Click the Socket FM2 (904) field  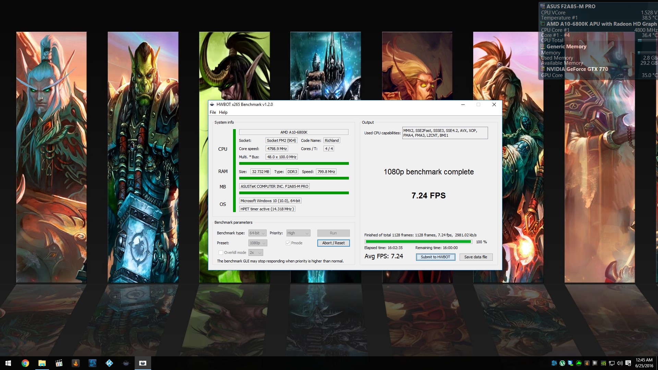[x=281, y=140]
